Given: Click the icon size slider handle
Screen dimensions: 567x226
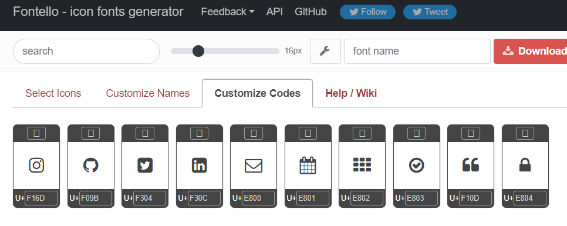Looking at the screenshot, I should tap(198, 51).
